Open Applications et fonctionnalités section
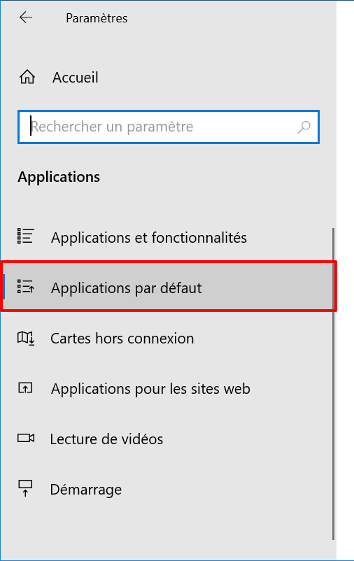The height and width of the screenshot is (561, 354). (x=167, y=238)
